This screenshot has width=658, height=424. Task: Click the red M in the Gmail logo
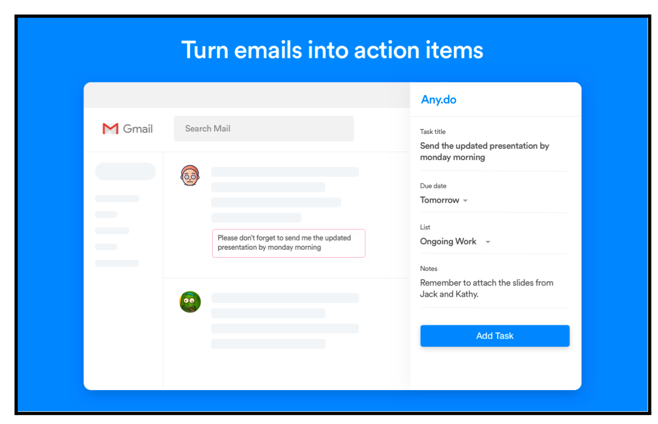[x=111, y=128]
